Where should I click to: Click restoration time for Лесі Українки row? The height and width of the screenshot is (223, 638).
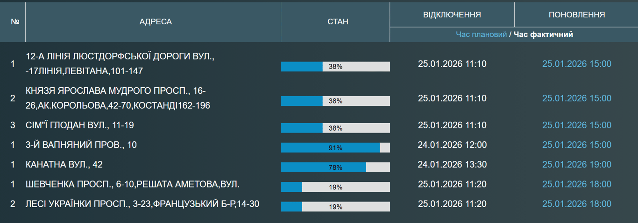[x=576, y=203]
